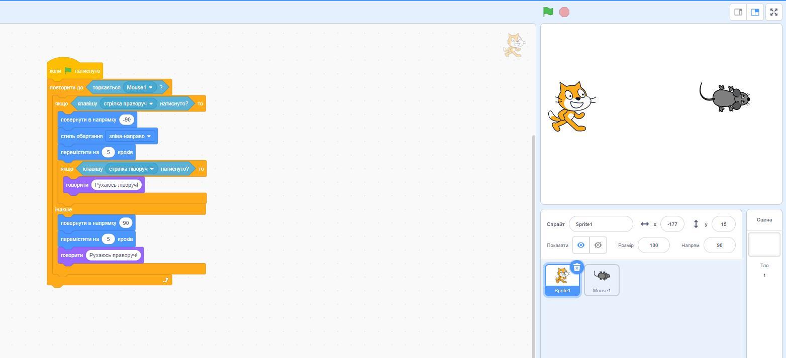786x358 pixels.
Task: Select the Sprite1 thumbnail
Action: point(562,280)
